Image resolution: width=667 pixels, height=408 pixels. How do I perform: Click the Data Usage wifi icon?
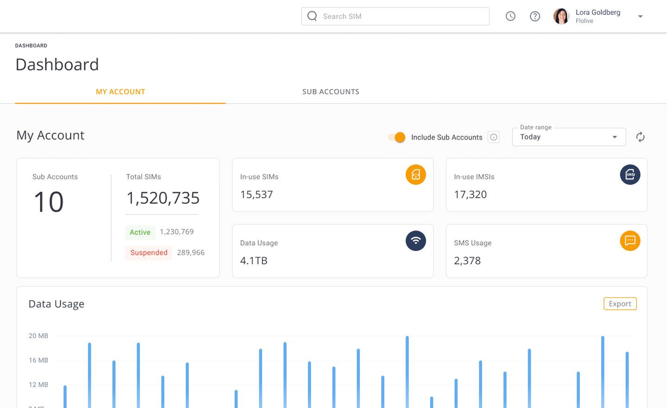415,241
